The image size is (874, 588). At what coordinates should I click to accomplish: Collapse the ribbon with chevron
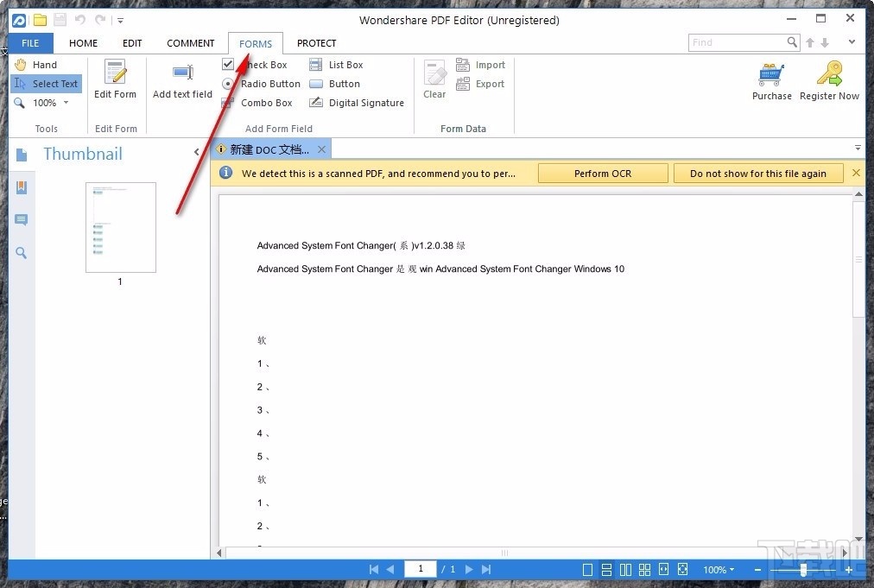[x=852, y=41]
